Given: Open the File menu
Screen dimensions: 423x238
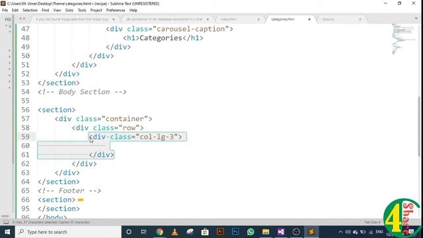Looking at the screenshot, I should (5, 11).
